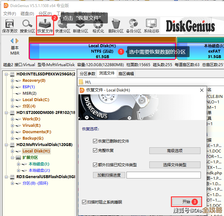Collapse the HD0 INTELSSDPEKKW256G8 tree node

[6, 74]
